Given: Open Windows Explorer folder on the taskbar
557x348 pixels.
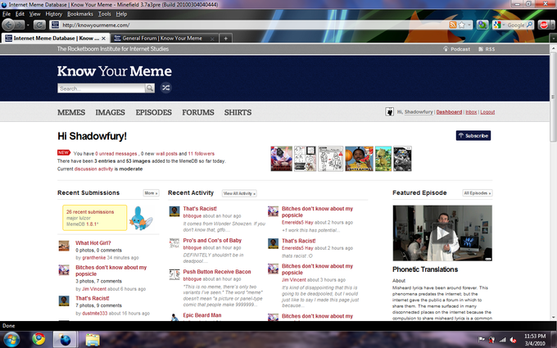Looking at the screenshot, I should [x=93, y=339].
